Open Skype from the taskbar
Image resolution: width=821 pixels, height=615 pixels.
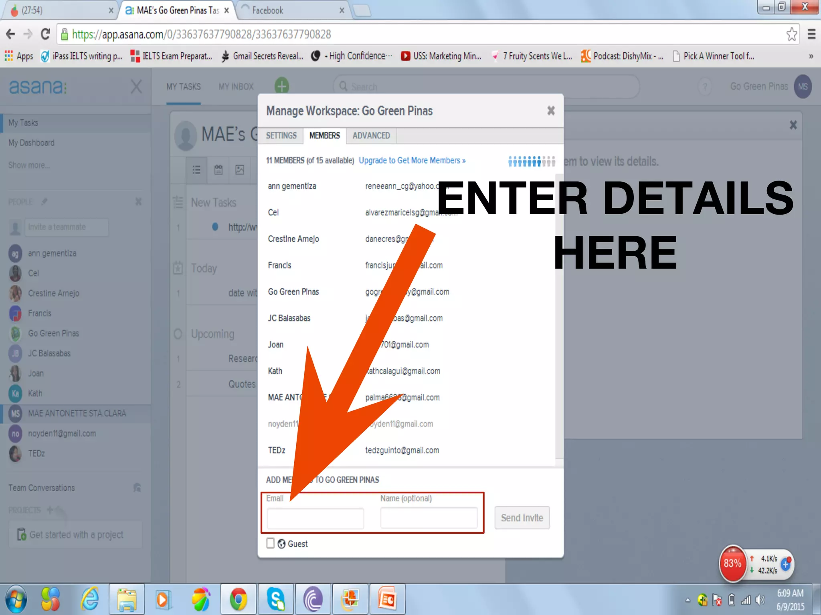click(x=276, y=599)
